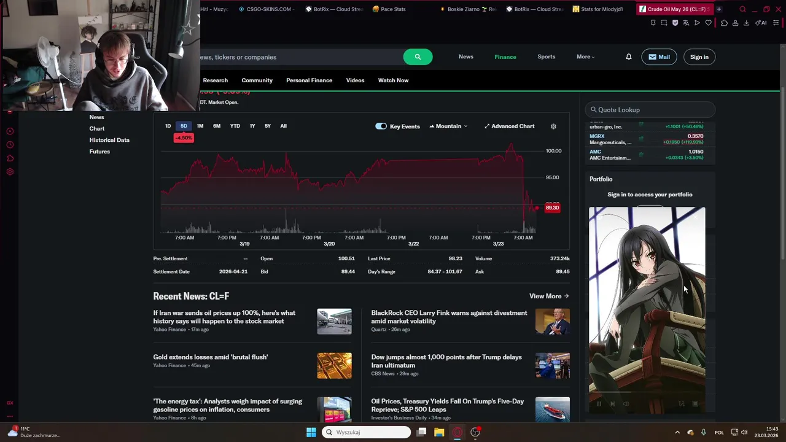Image resolution: width=786 pixels, height=442 pixels.
Task: Click the tab search magnifier icon
Action: click(742, 9)
